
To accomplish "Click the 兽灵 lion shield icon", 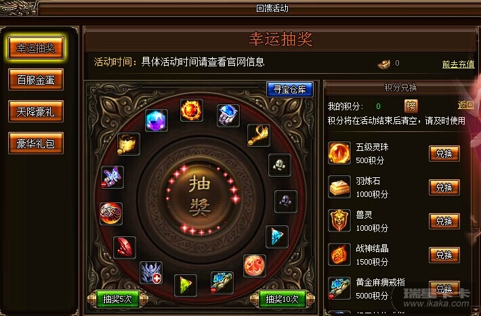I will click(339, 221).
